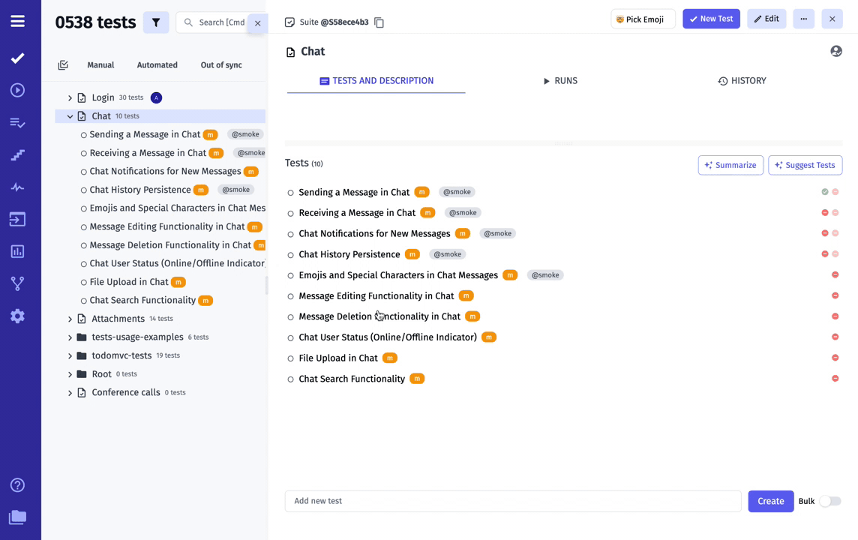
Task: Select the circle beside Chat Search Functionality in the Tests list
Action: pyautogui.click(x=290, y=379)
